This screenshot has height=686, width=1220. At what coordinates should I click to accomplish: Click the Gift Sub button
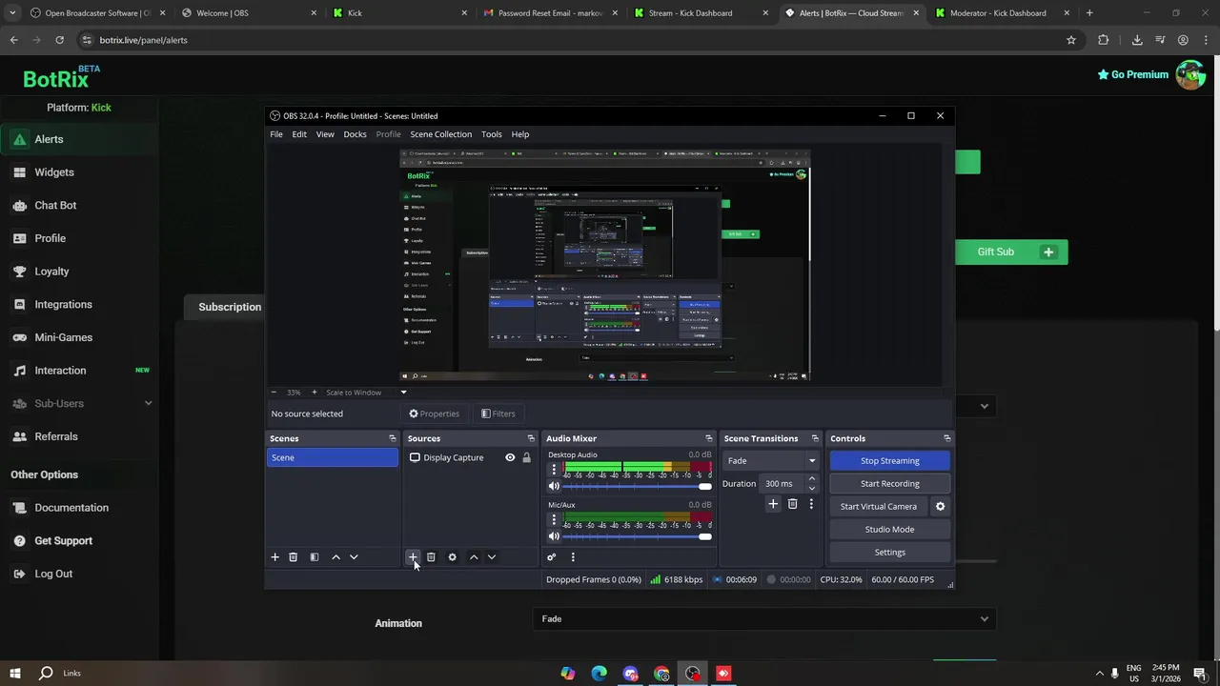[x=1011, y=252]
